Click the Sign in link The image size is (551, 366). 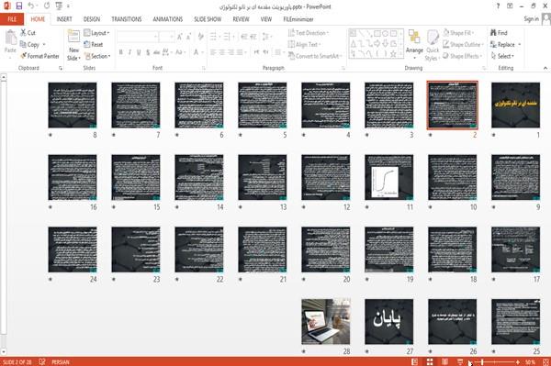[x=531, y=19]
